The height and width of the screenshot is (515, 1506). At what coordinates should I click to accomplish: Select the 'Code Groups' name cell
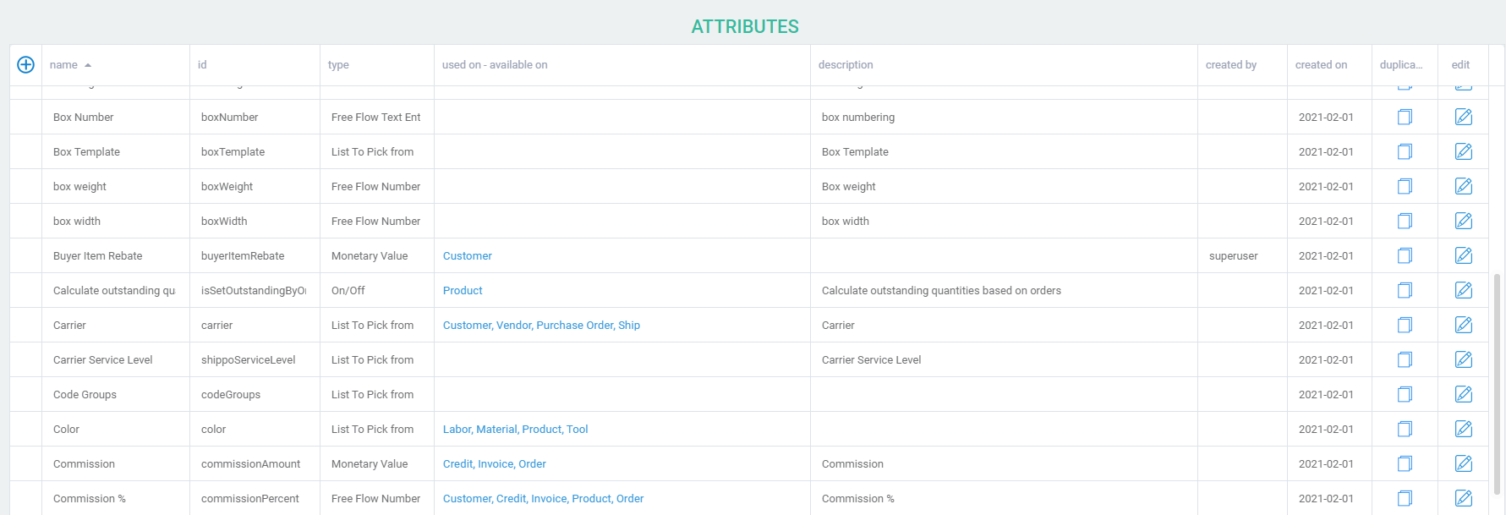point(116,394)
